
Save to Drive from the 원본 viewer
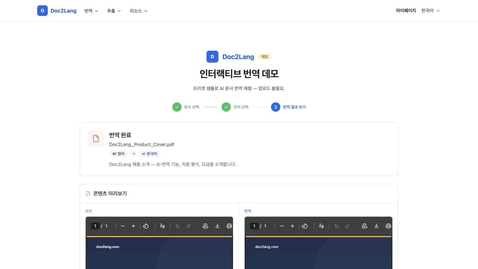pyautogui.click(x=206, y=226)
